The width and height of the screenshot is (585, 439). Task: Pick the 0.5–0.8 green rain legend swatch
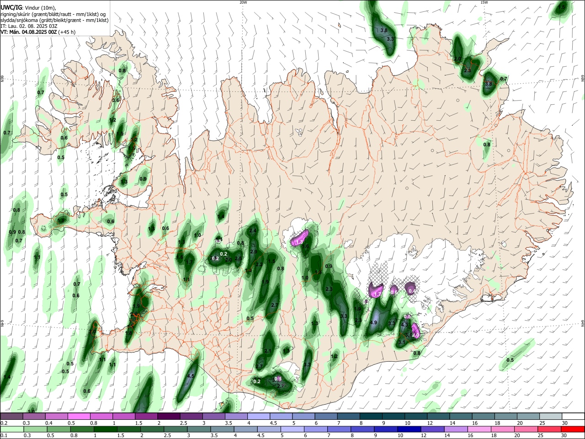pos(58,429)
